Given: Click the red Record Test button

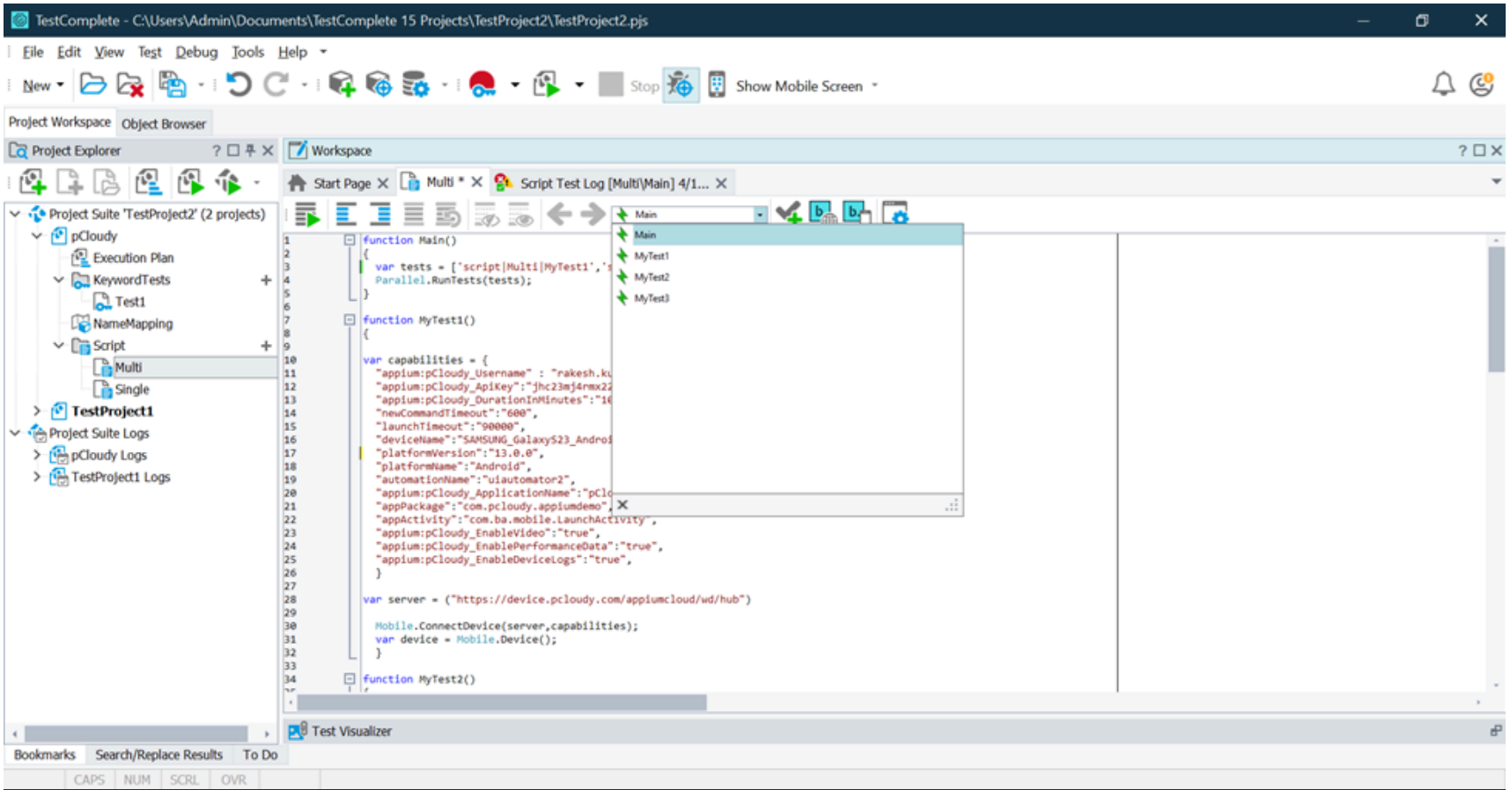Looking at the screenshot, I should 482,85.
